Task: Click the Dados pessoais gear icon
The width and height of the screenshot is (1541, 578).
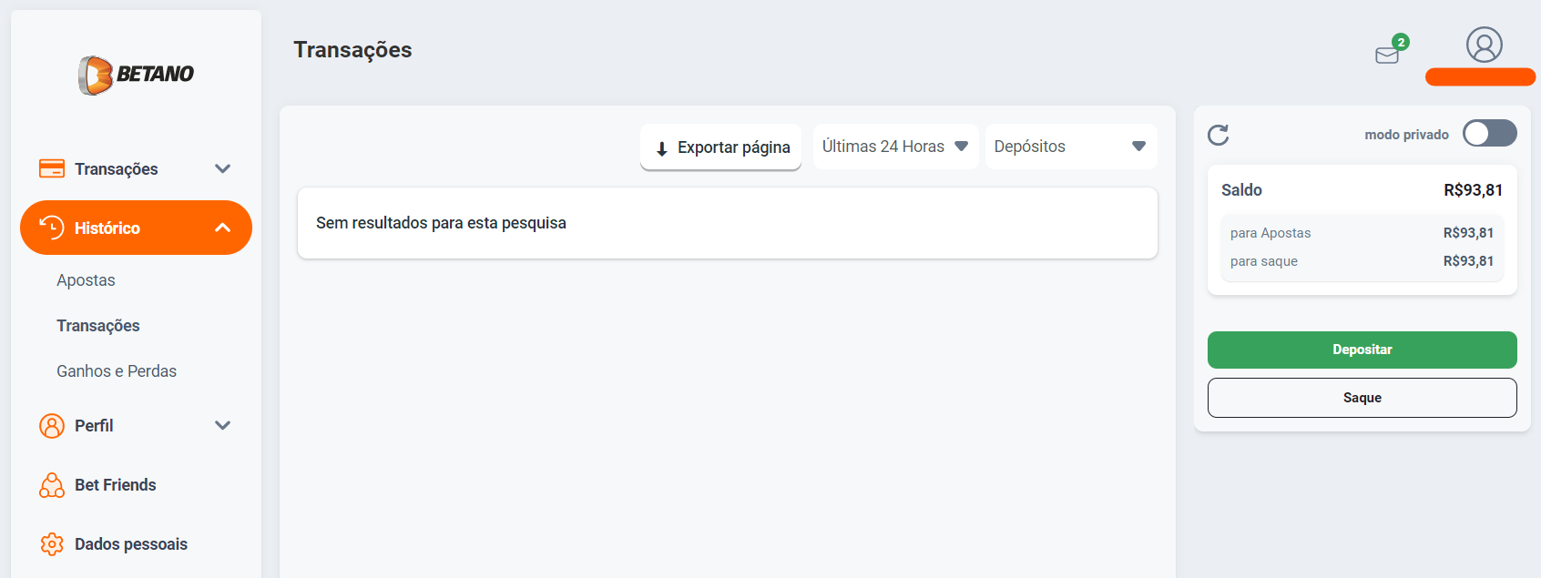Action: tap(52, 544)
